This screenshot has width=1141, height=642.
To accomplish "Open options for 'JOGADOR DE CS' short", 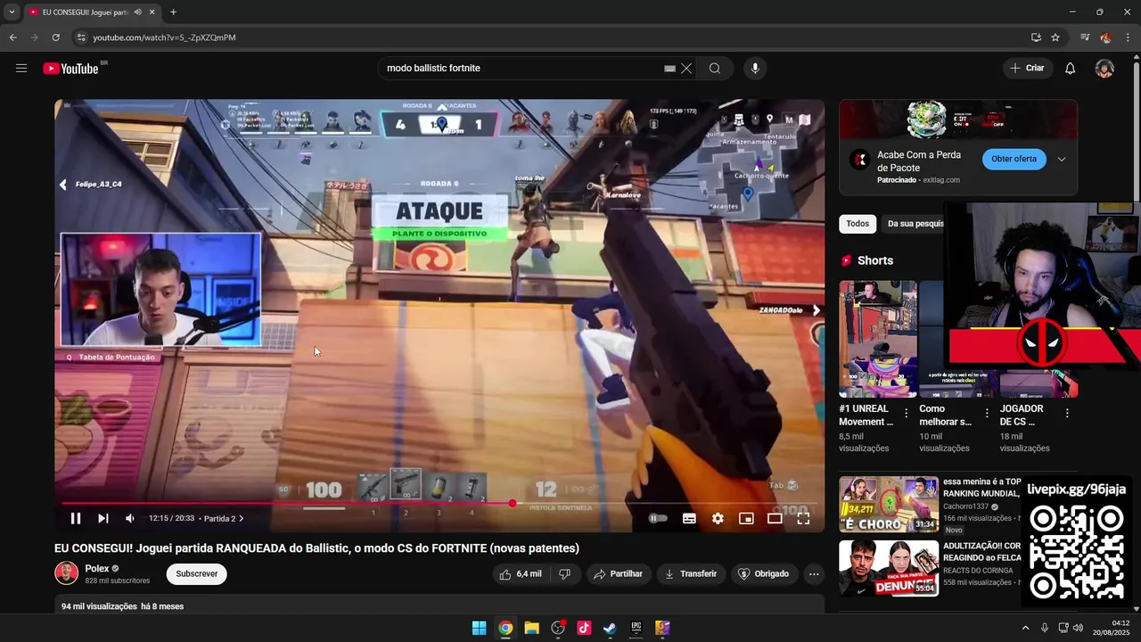I will pos(1067,414).
